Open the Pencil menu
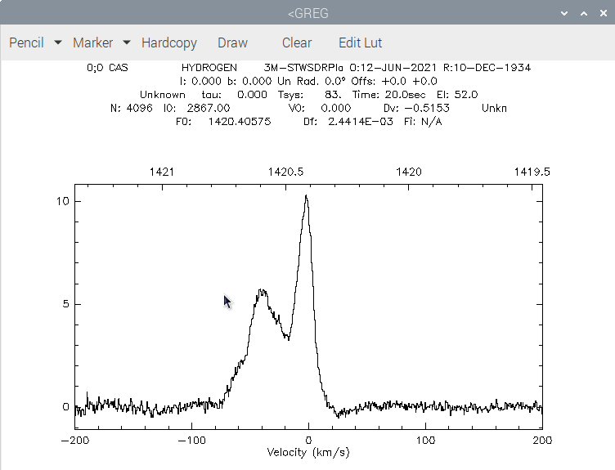The image size is (615, 470). (26, 43)
